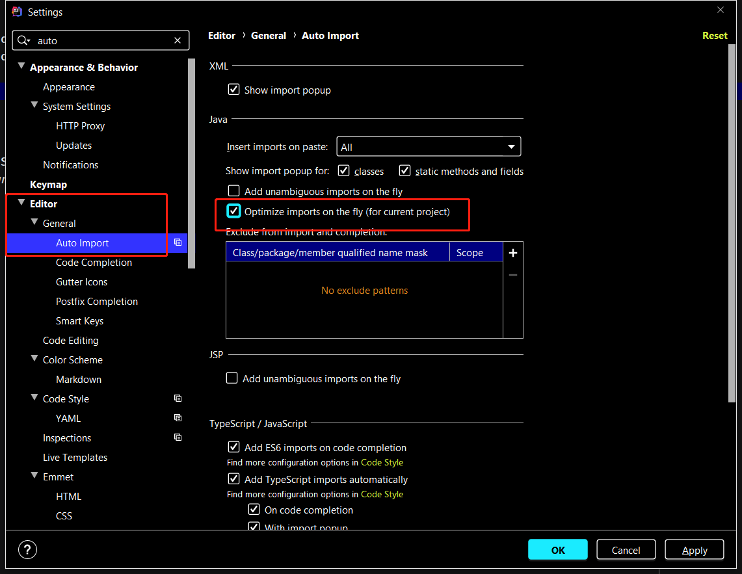Click the Reset link
This screenshot has width=742, height=574.
[x=714, y=36]
